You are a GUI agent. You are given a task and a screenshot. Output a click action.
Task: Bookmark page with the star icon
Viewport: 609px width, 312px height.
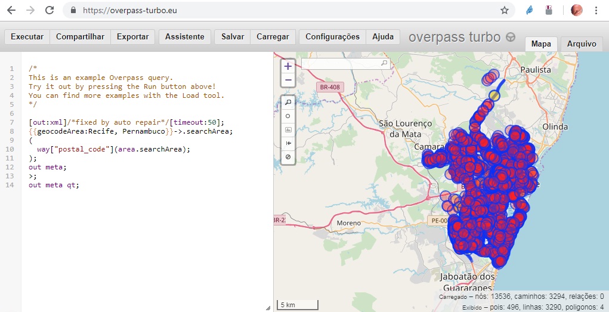coord(505,11)
